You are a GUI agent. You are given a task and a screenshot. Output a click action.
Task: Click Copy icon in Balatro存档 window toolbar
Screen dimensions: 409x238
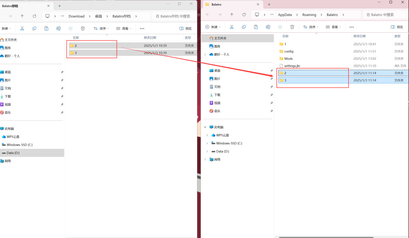pyautogui.click(x=34, y=28)
